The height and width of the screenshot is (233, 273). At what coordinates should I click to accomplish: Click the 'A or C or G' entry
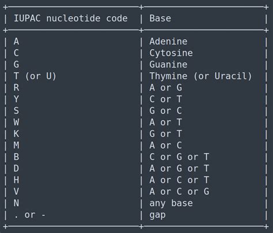tap(179, 191)
